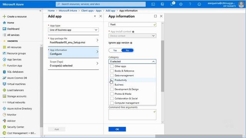This screenshot has height=138, width=246.
Task: Check the Books & Reference category
Action: 112,71
